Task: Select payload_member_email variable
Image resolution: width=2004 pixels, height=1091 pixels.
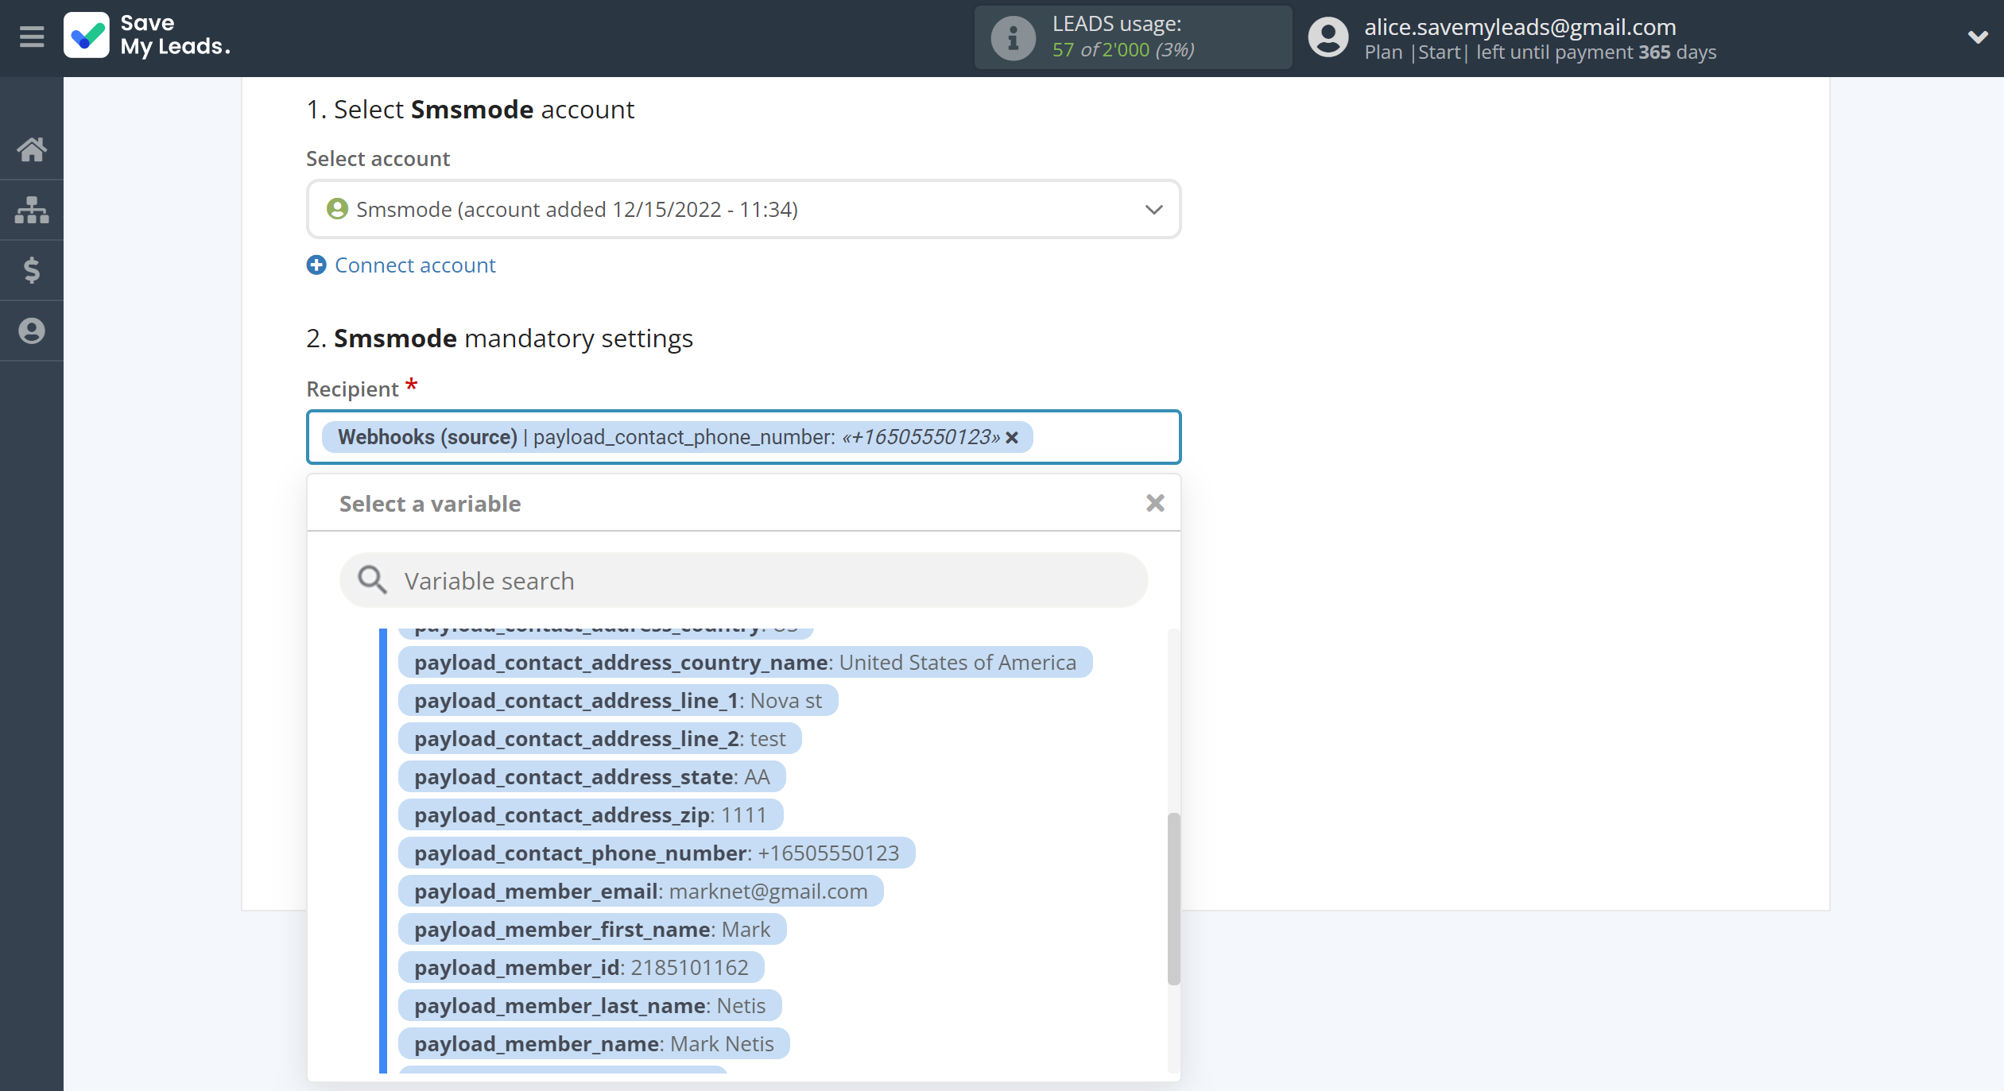Action: [x=641, y=892]
